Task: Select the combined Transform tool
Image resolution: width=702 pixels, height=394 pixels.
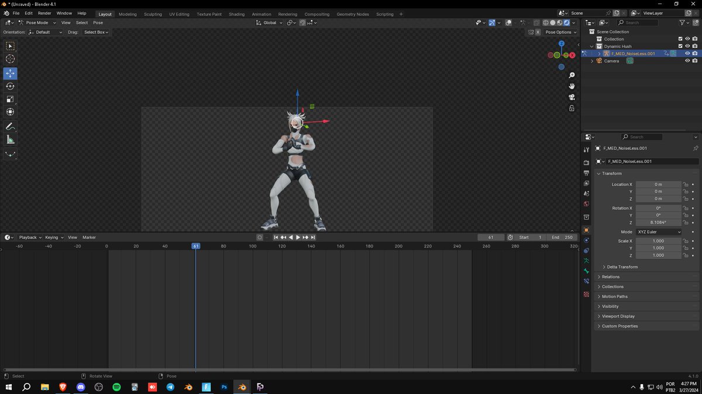Action: click(10, 111)
